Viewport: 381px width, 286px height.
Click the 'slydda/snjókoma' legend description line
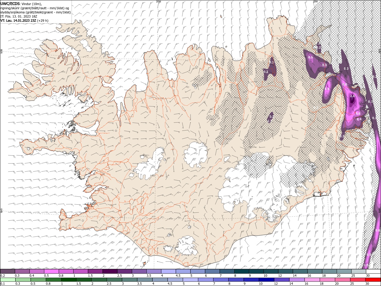click(x=35, y=12)
